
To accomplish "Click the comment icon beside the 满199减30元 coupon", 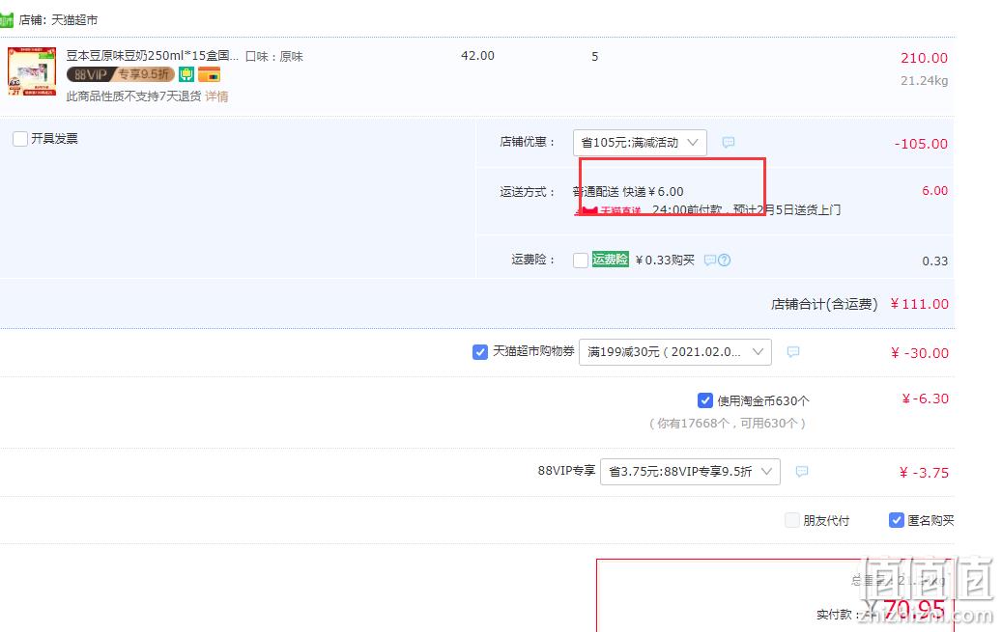I will pos(793,352).
